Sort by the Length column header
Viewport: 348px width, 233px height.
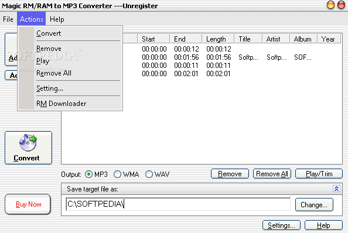click(218, 39)
